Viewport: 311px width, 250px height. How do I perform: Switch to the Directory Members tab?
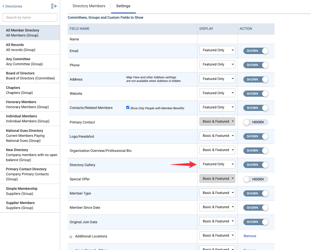coord(89,6)
